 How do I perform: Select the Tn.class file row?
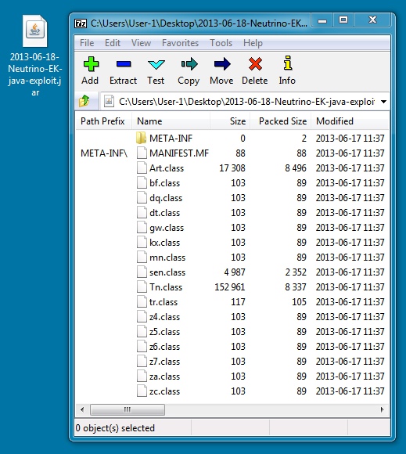coord(232,287)
